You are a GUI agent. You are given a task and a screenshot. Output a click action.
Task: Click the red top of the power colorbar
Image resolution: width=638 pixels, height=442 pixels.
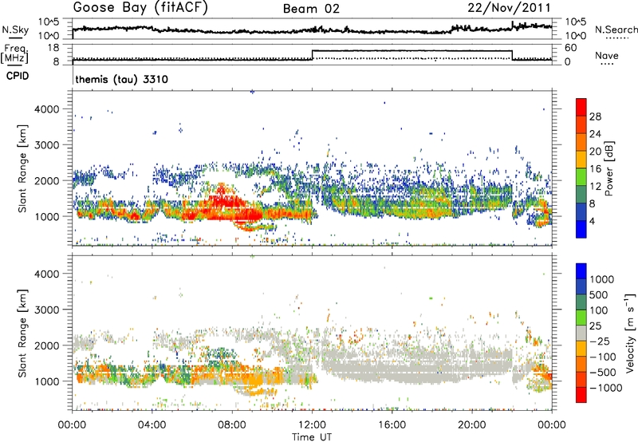[581, 107]
